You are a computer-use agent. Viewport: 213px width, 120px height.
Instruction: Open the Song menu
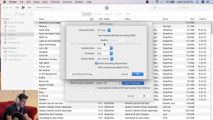tap(36, 2)
